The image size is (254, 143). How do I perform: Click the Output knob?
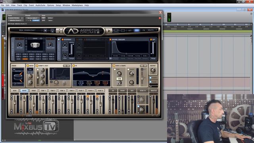tap(153, 70)
